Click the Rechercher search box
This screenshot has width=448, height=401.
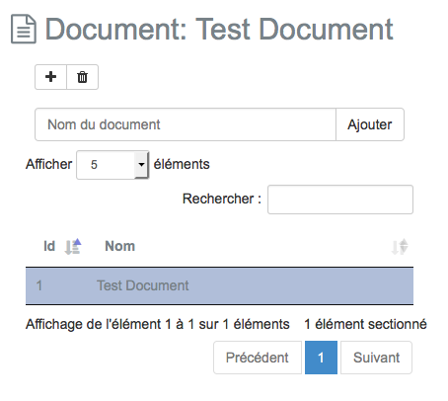point(340,200)
